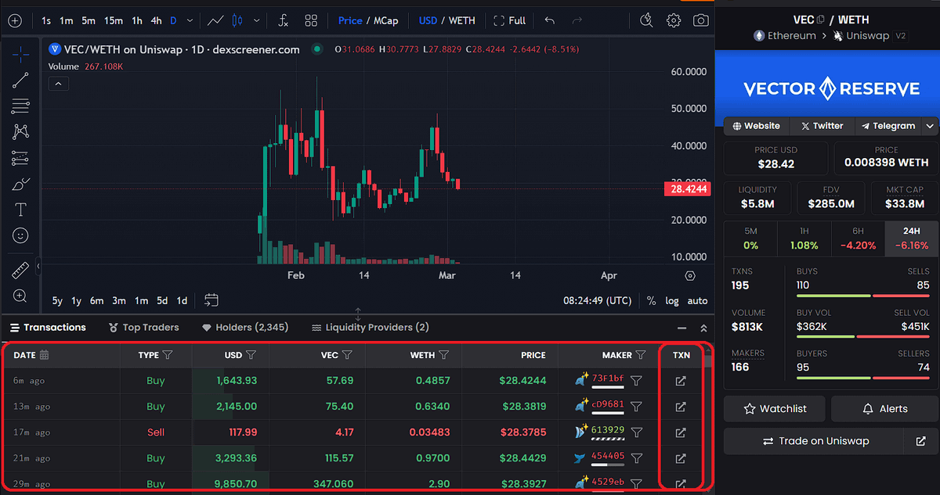Add pair to Watchlist
940x495 pixels.
click(x=774, y=408)
